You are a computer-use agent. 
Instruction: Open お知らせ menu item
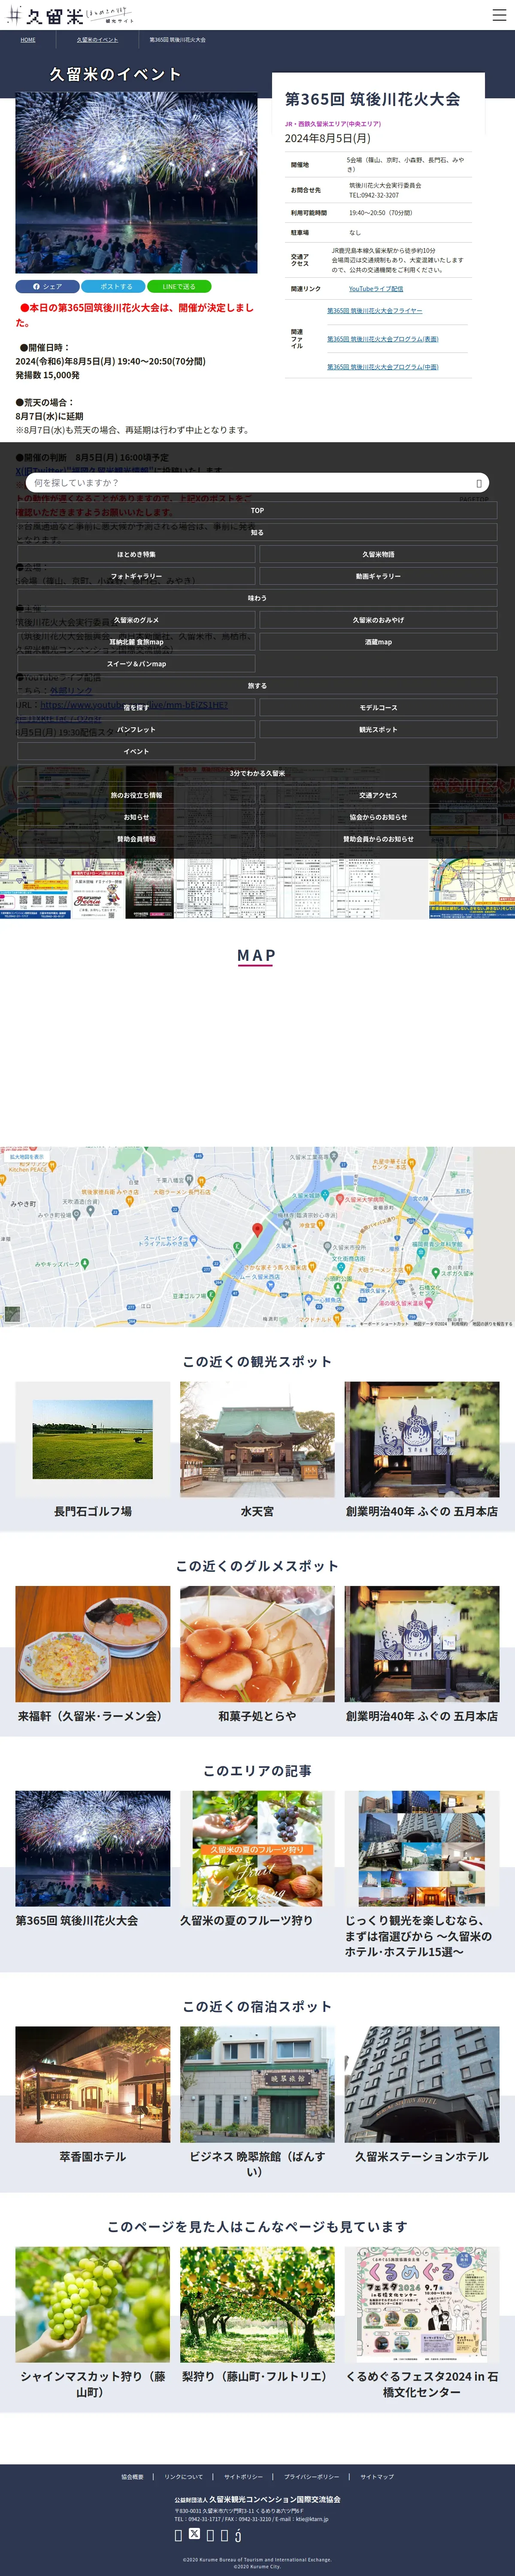pos(136,818)
